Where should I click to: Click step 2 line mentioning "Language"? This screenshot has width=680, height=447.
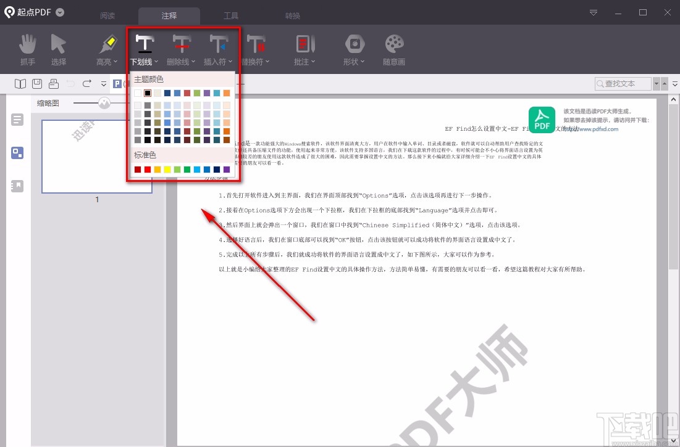pyautogui.click(x=358, y=210)
